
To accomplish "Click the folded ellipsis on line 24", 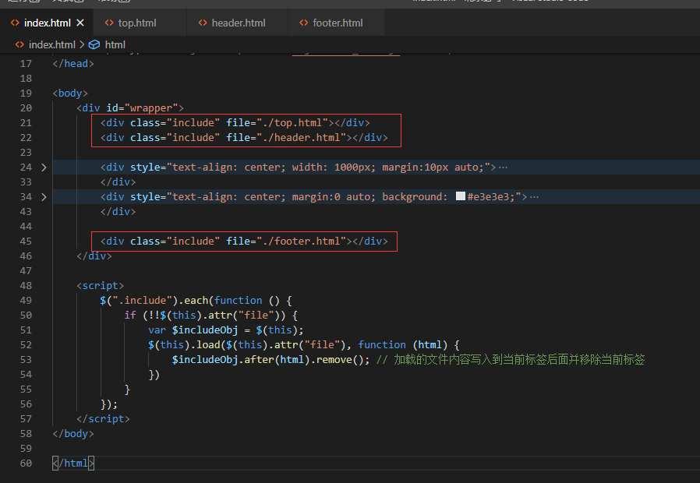I will tap(503, 167).
